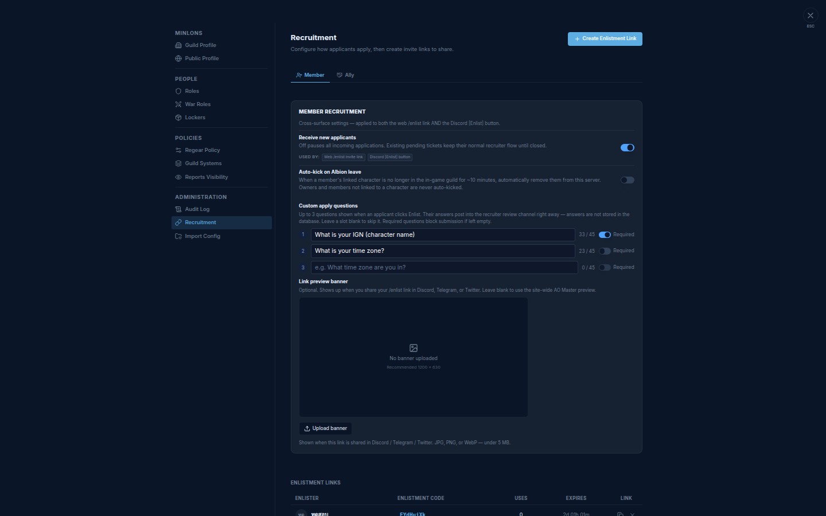The width and height of the screenshot is (826, 516).
Task: Open Reports Visibility settings
Action: [221, 177]
